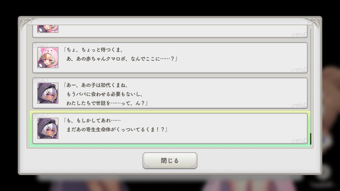The image size is (340, 191).
Task: Click the pink bear hood girl avatar
Action: pyautogui.click(x=48, y=58)
